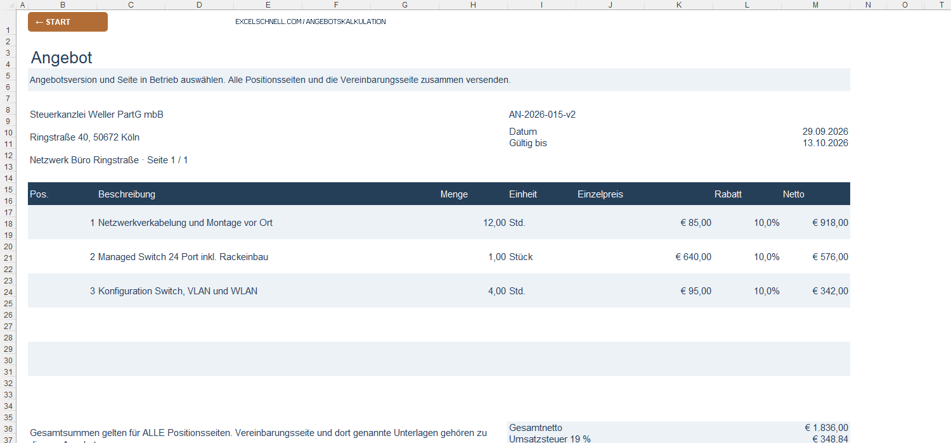Select Konfiguration Switch, VLAN und WLAN description

[178, 291]
